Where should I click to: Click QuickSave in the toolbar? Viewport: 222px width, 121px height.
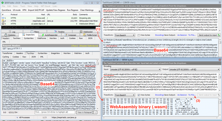6,10
